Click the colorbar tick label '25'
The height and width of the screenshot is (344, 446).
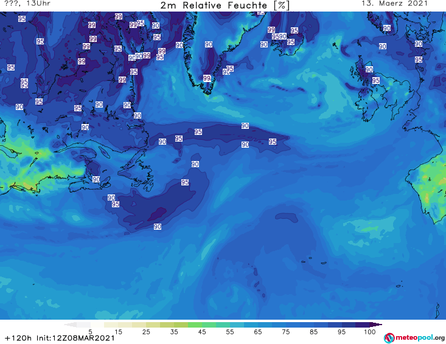pos(146,331)
